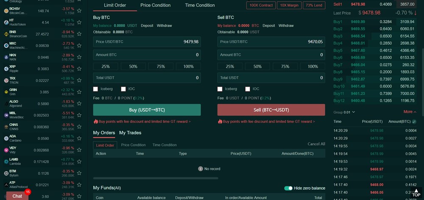Image resolution: width=424 pixels, height=200 pixels.
Task: Open the My Trades tab
Action: pos(130,133)
